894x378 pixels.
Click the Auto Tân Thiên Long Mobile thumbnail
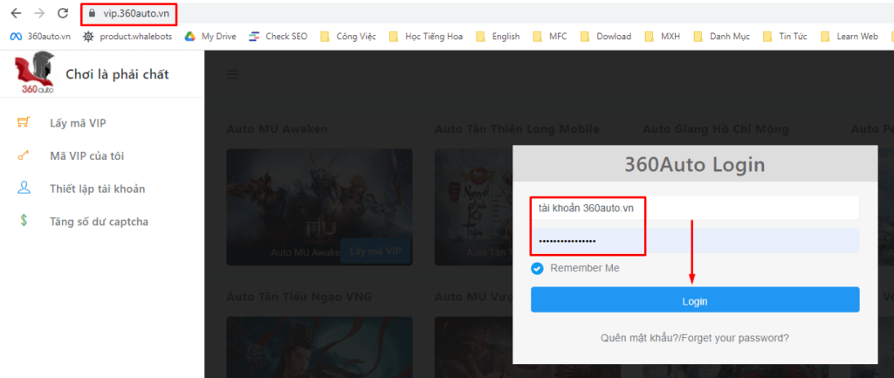[x=473, y=207]
